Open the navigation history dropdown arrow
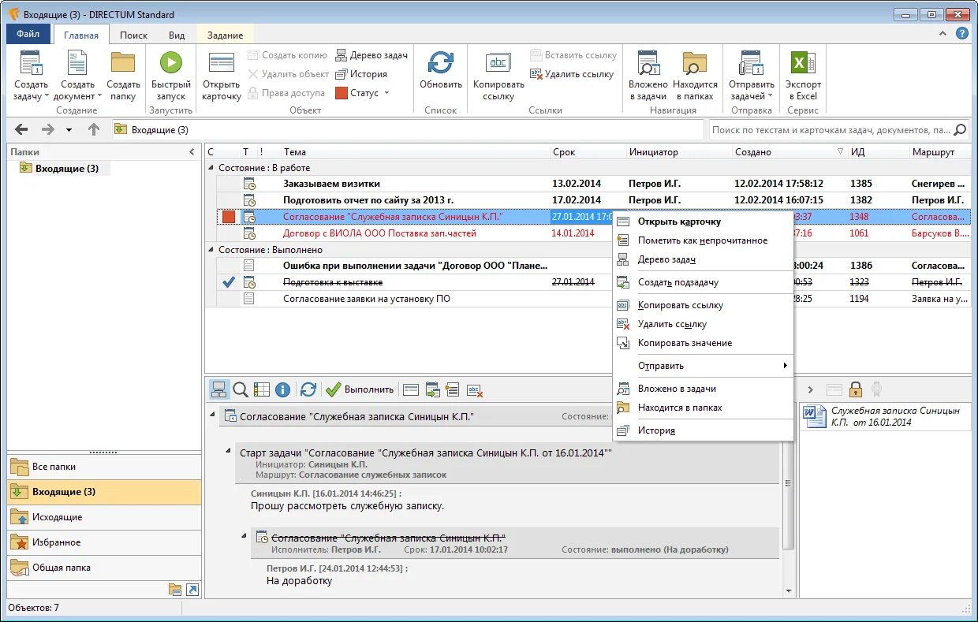This screenshot has height=622, width=978. [x=69, y=130]
